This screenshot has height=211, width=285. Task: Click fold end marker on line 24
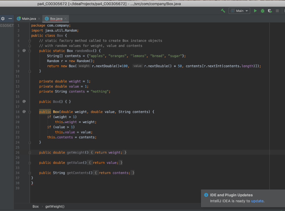pos(30,143)
